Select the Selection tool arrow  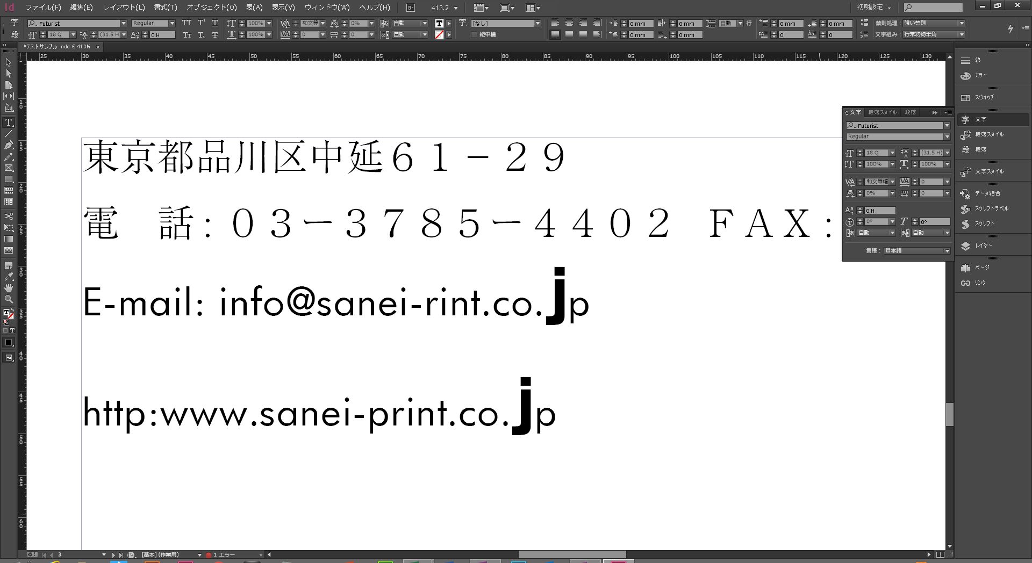tap(9, 62)
